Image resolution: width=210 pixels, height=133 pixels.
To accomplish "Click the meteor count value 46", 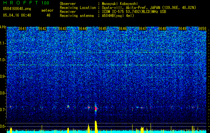I will (48, 15).
